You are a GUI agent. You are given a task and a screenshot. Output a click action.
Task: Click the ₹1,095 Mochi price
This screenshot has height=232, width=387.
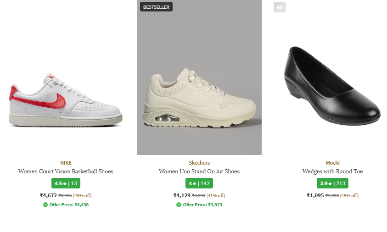(x=315, y=195)
